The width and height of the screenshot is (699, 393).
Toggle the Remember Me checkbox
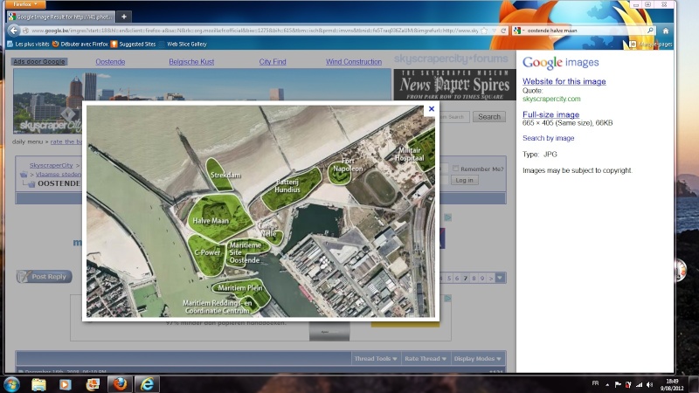click(455, 169)
